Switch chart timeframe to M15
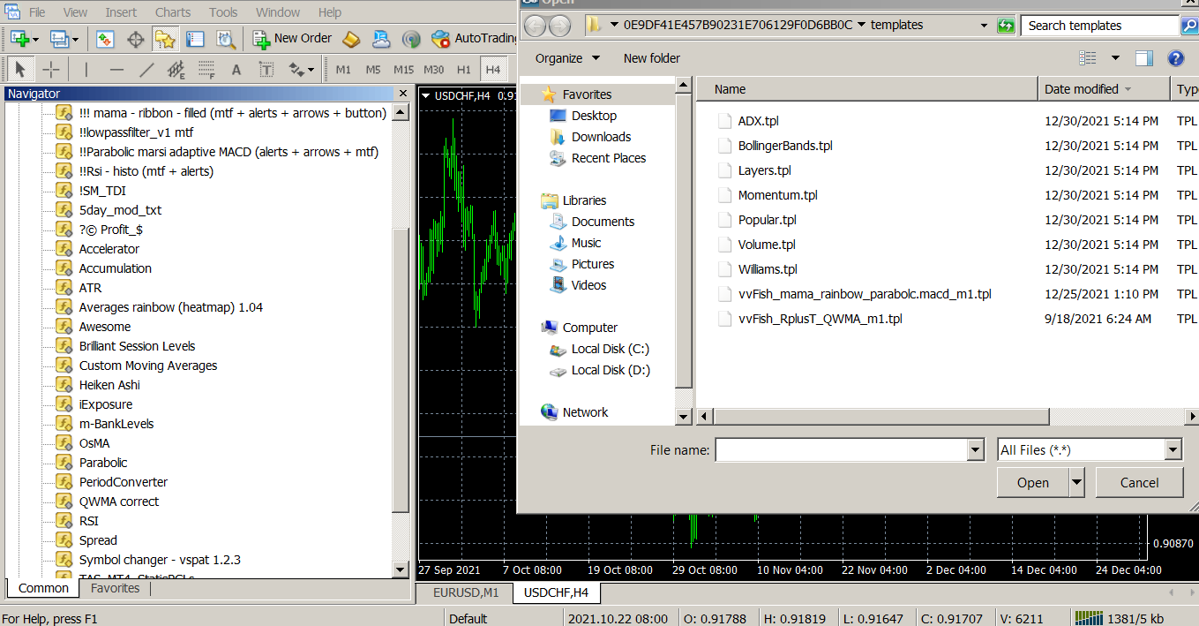Screen dimensions: 1199x626 coord(403,70)
